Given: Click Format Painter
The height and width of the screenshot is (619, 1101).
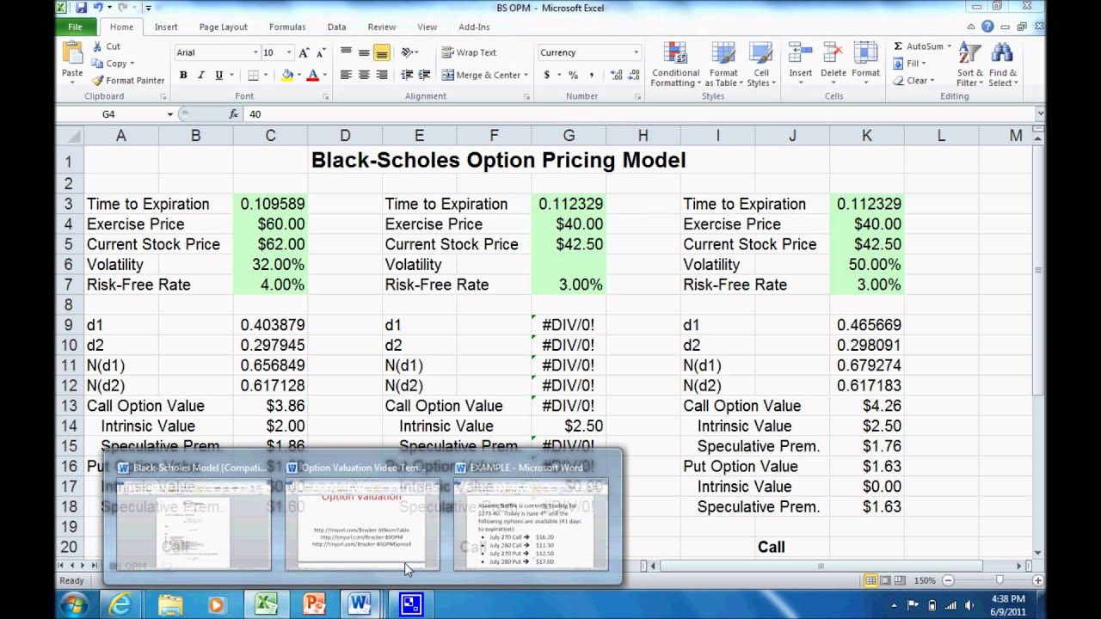Looking at the screenshot, I should point(128,80).
